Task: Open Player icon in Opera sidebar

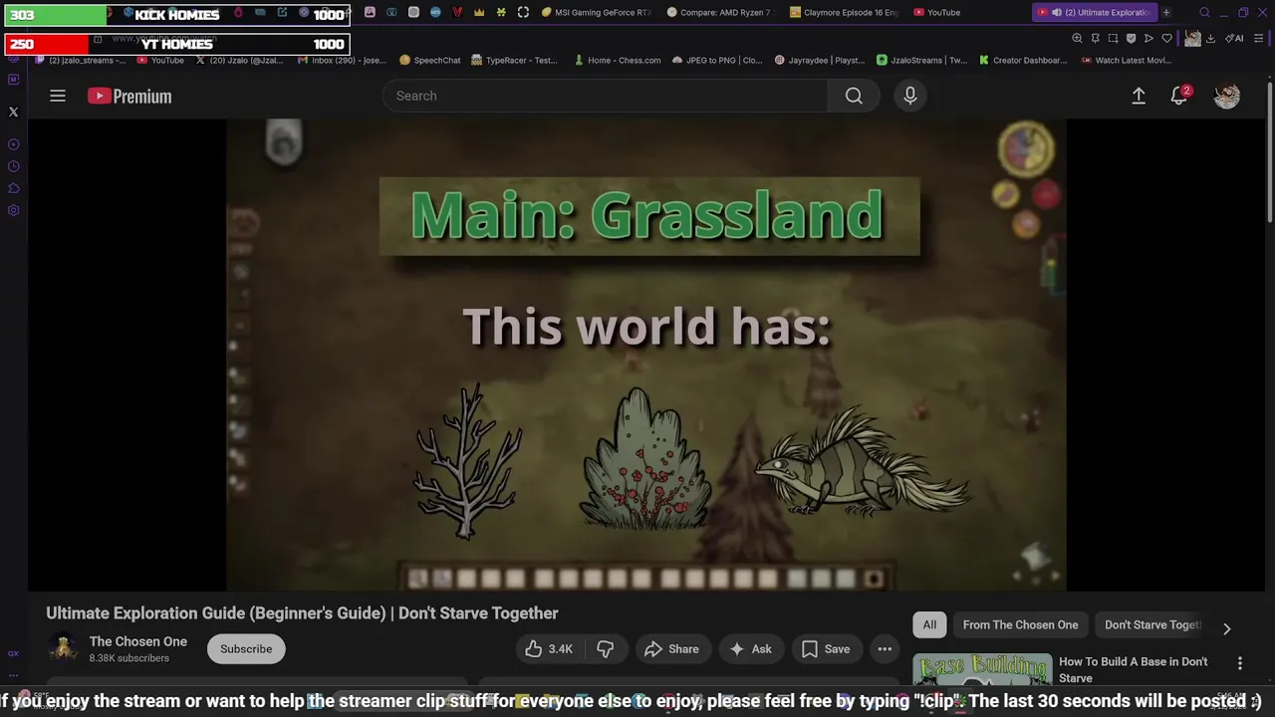Action: point(13,144)
